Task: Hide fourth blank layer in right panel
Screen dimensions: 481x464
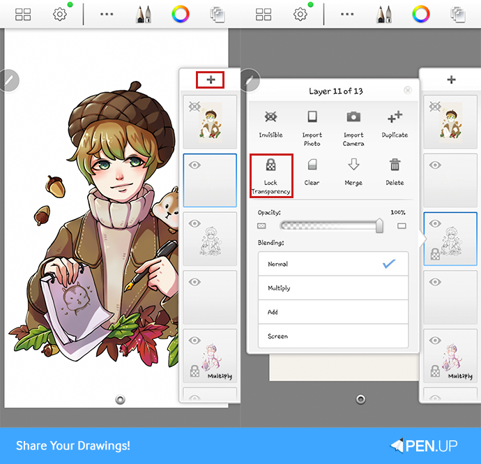Action: coord(435,282)
